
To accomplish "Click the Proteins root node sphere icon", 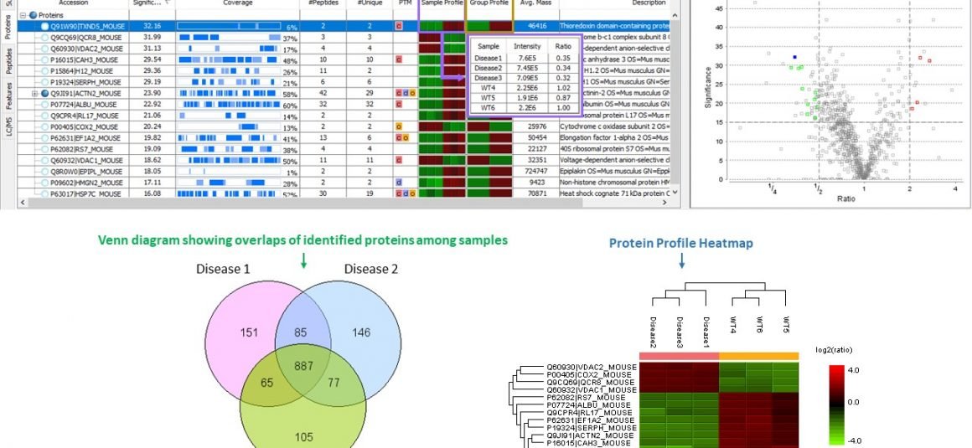I will tap(33, 15).
